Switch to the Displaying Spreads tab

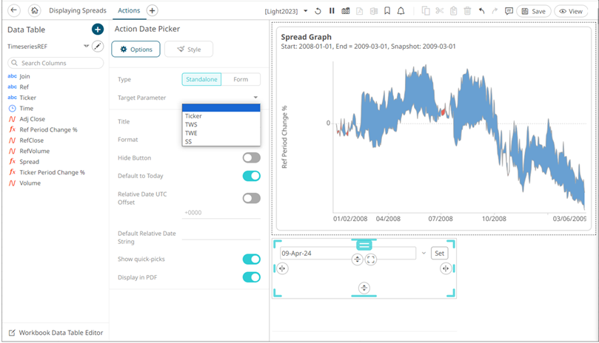pyautogui.click(x=76, y=11)
